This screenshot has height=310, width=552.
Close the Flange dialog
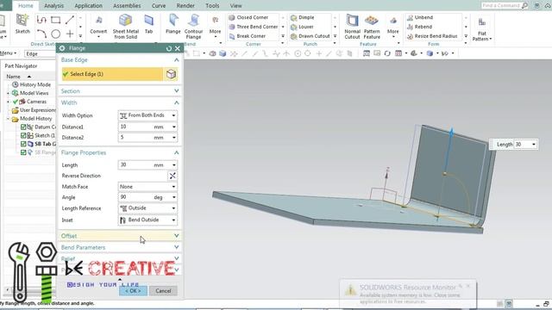coord(178,48)
